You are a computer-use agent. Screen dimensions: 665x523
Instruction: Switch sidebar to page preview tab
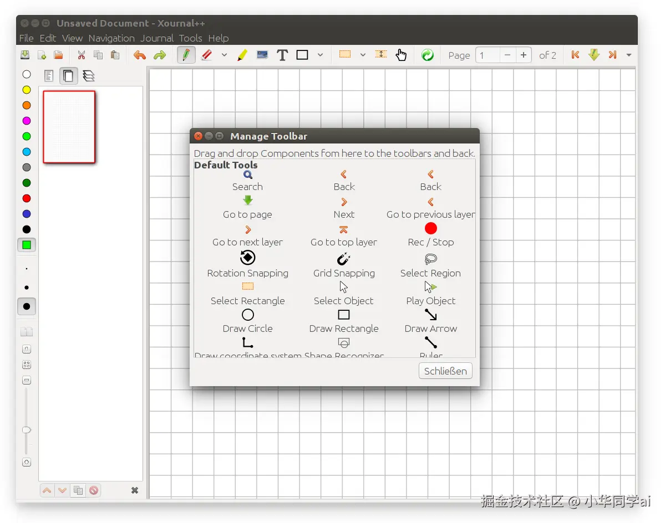(68, 76)
